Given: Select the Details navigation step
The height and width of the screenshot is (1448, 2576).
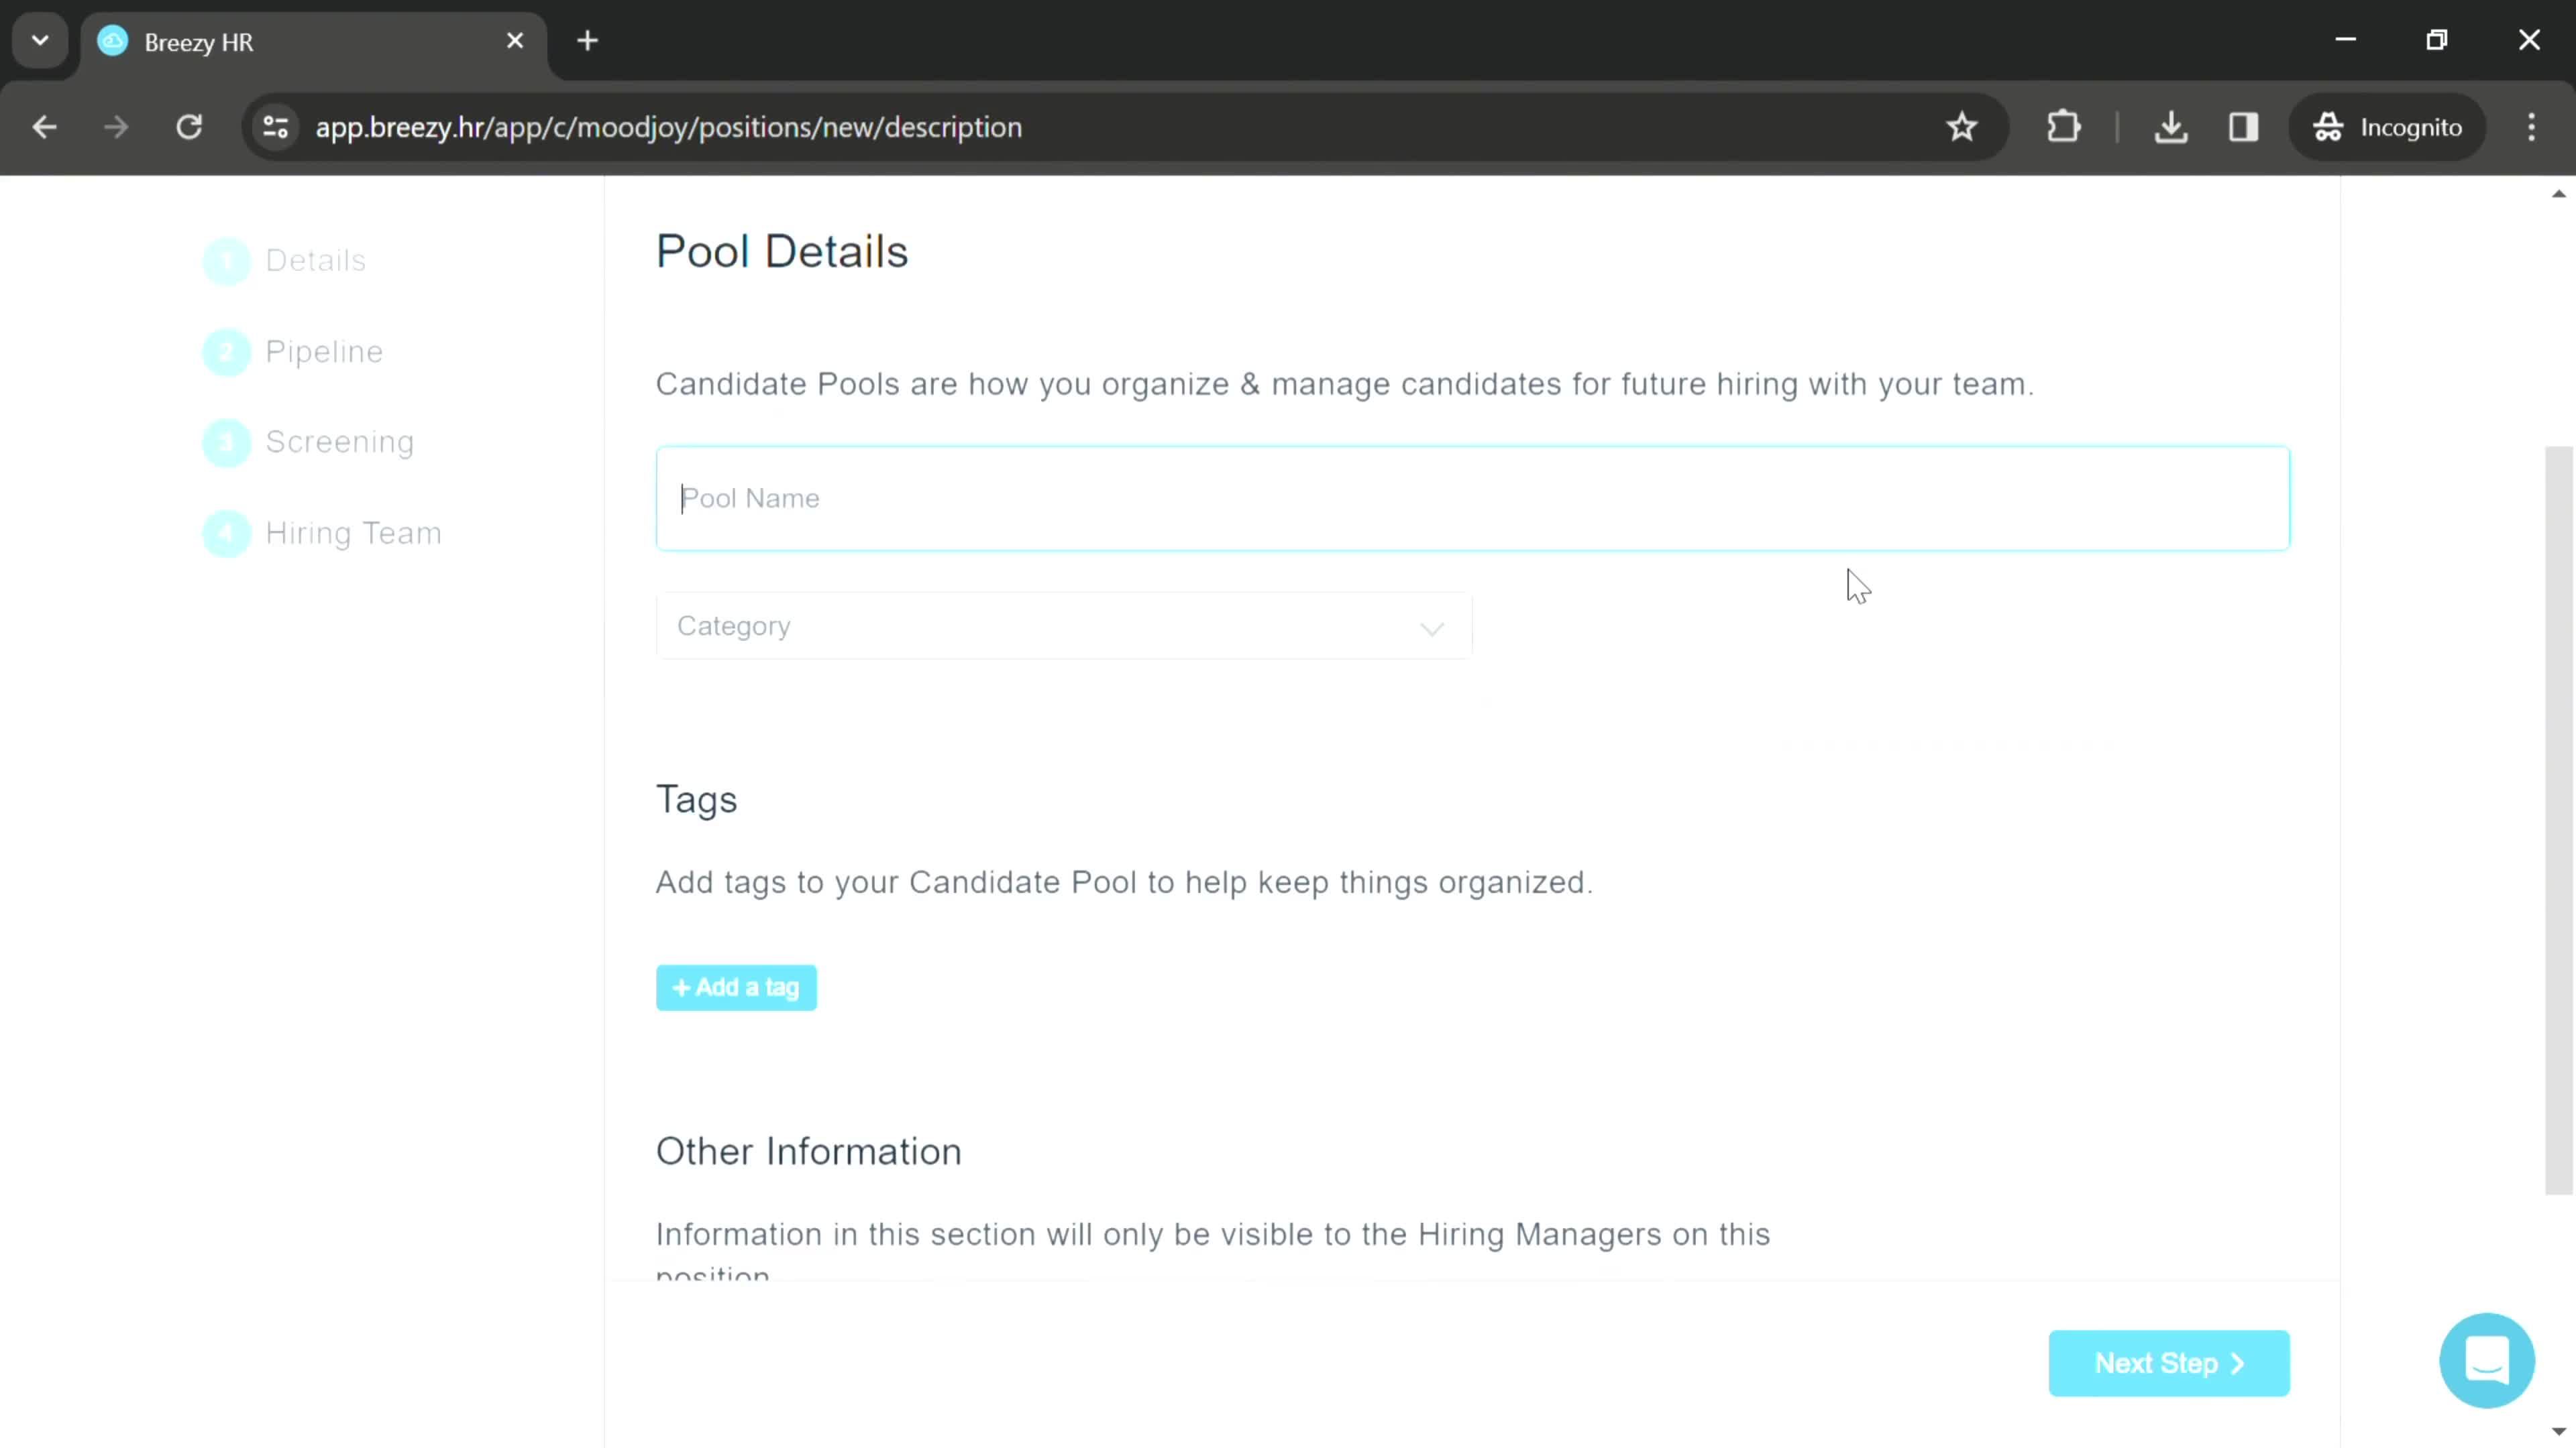Looking at the screenshot, I should pos(313,260).
